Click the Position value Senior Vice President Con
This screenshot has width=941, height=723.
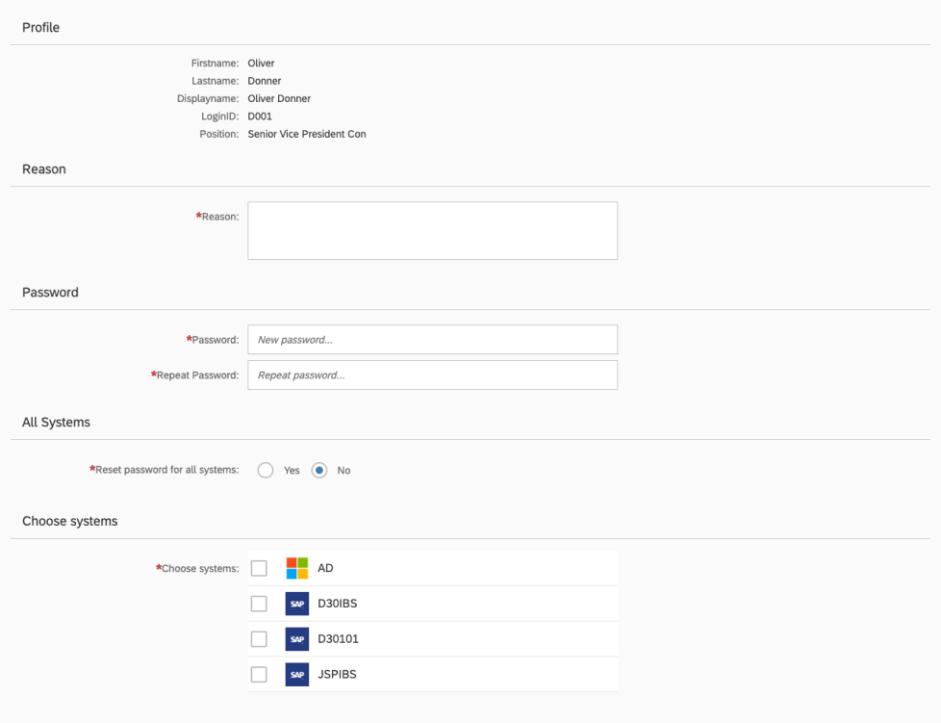pyautogui.click(x=306, y=134)
